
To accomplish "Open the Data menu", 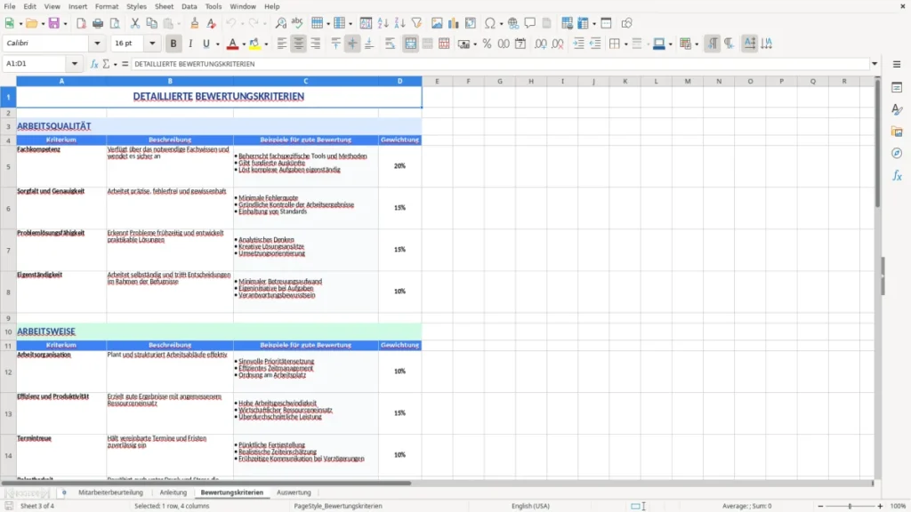I will pyautogui.click(x=189, y=6).
